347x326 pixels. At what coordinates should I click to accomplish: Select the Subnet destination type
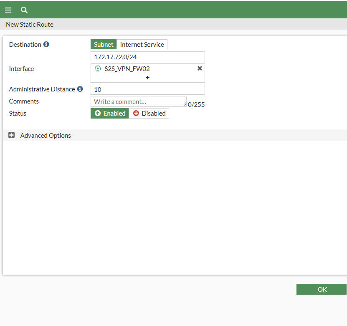click(x=104, y=44)
